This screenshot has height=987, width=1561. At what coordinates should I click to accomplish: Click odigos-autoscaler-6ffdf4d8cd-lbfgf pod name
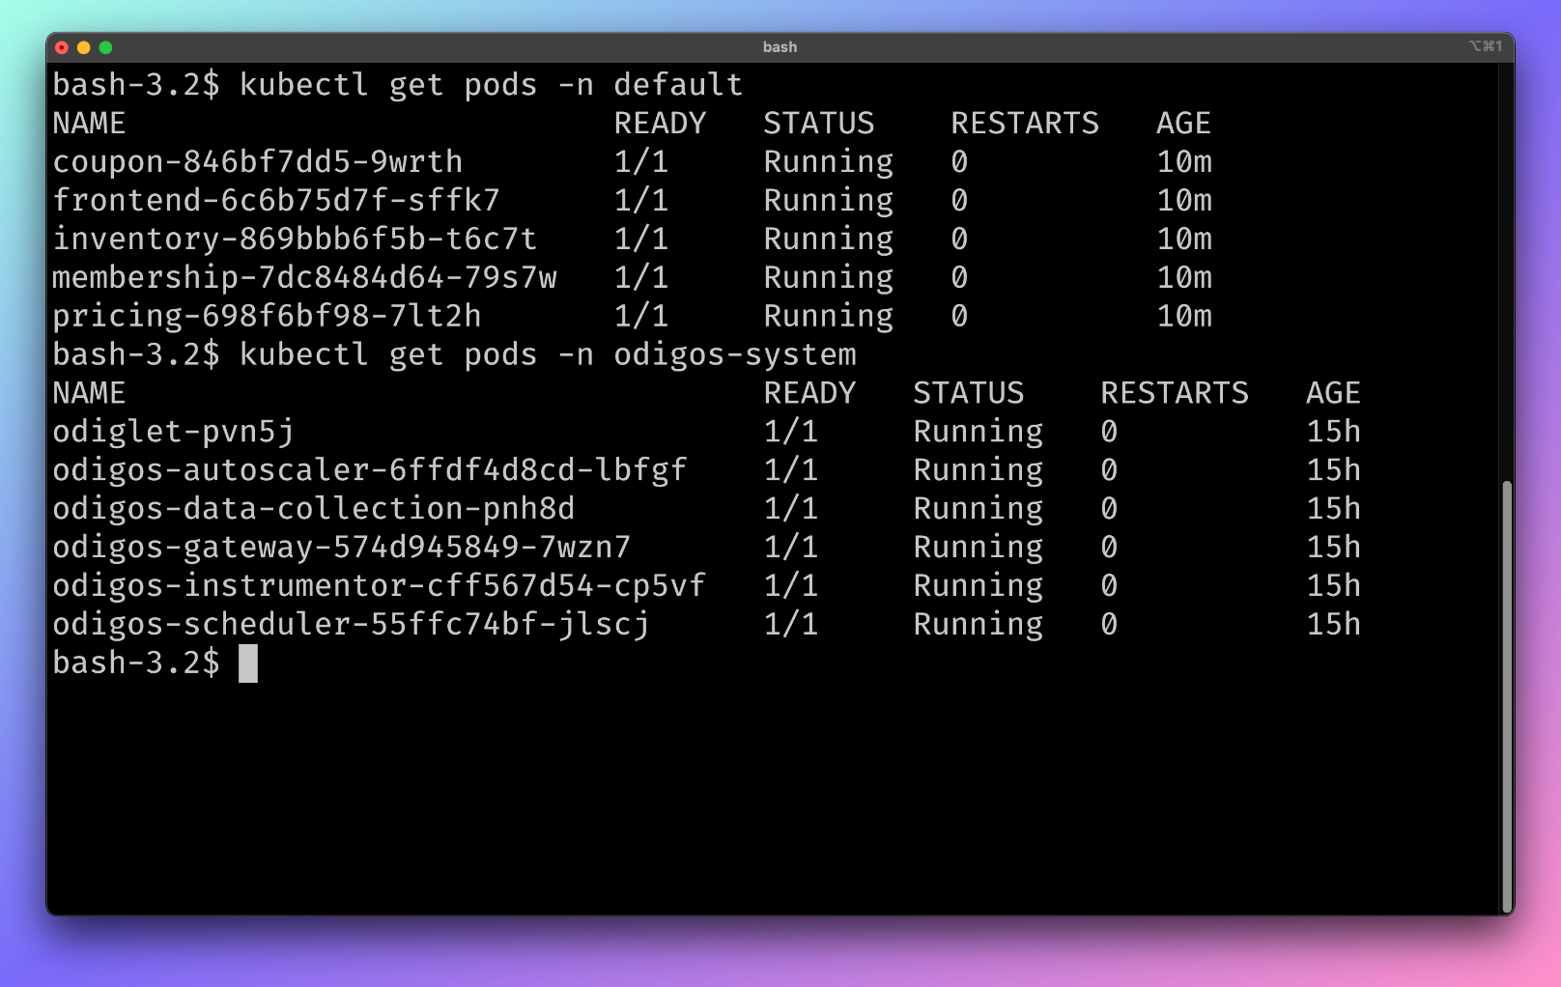370,470
